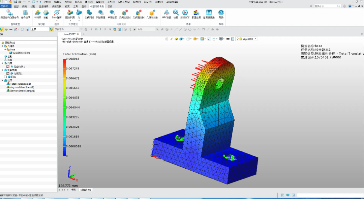This screenshot has width=364, height=199.
Task: Click 运行计算 run calculation button
Action: coord(185,14)
